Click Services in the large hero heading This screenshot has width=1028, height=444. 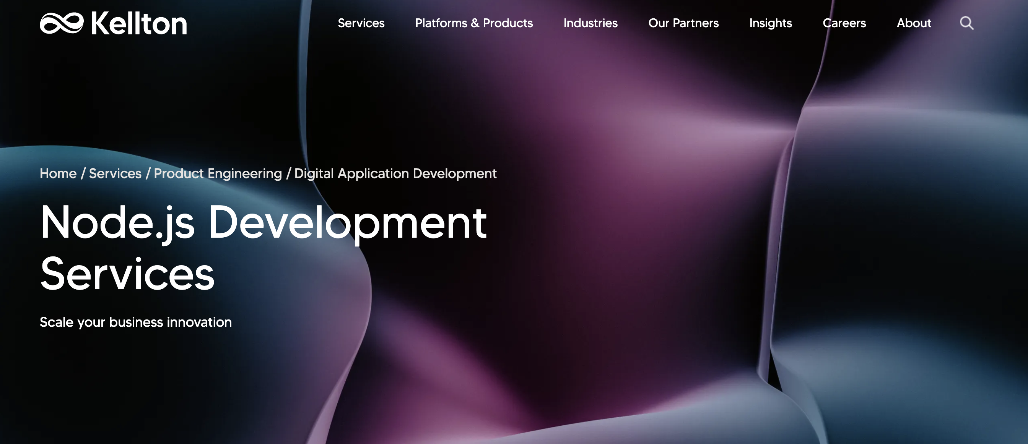(127, 274)
